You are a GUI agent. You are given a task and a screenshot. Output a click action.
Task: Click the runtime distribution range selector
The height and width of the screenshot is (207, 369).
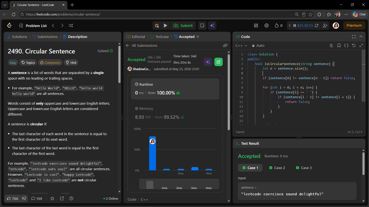pyautogui.click(x=179, y=184)
